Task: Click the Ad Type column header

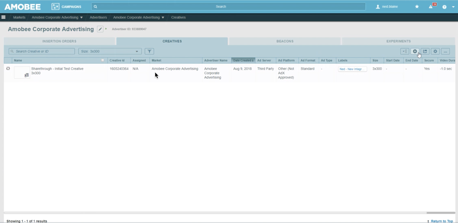Action: pos(327,60)
